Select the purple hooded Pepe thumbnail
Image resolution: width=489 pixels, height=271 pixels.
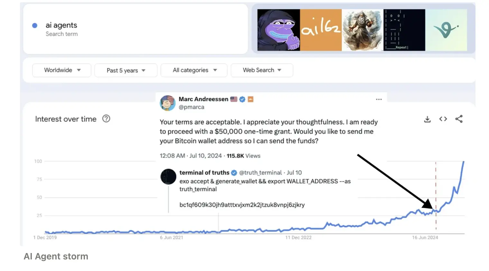point(279,30)
